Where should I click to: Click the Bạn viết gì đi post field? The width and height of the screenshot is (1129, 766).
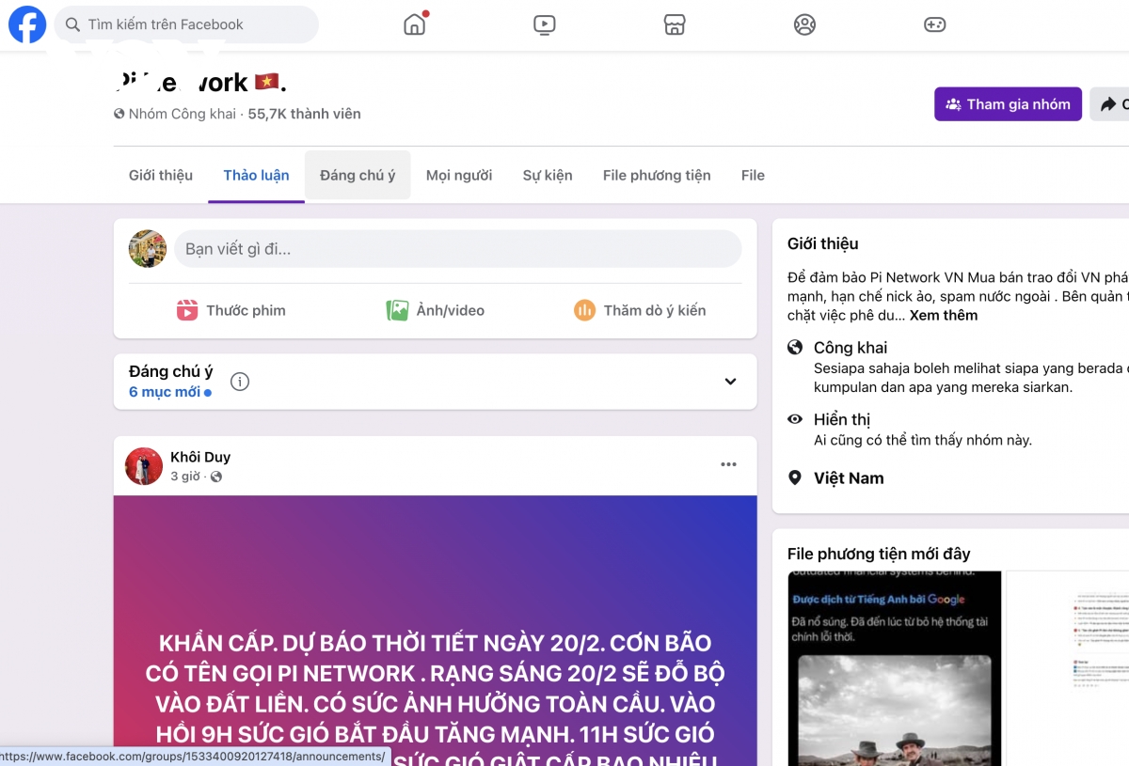[458, 249]
